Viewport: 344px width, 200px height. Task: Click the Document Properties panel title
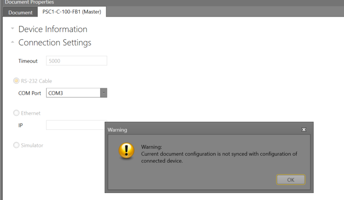click(29, 2)
